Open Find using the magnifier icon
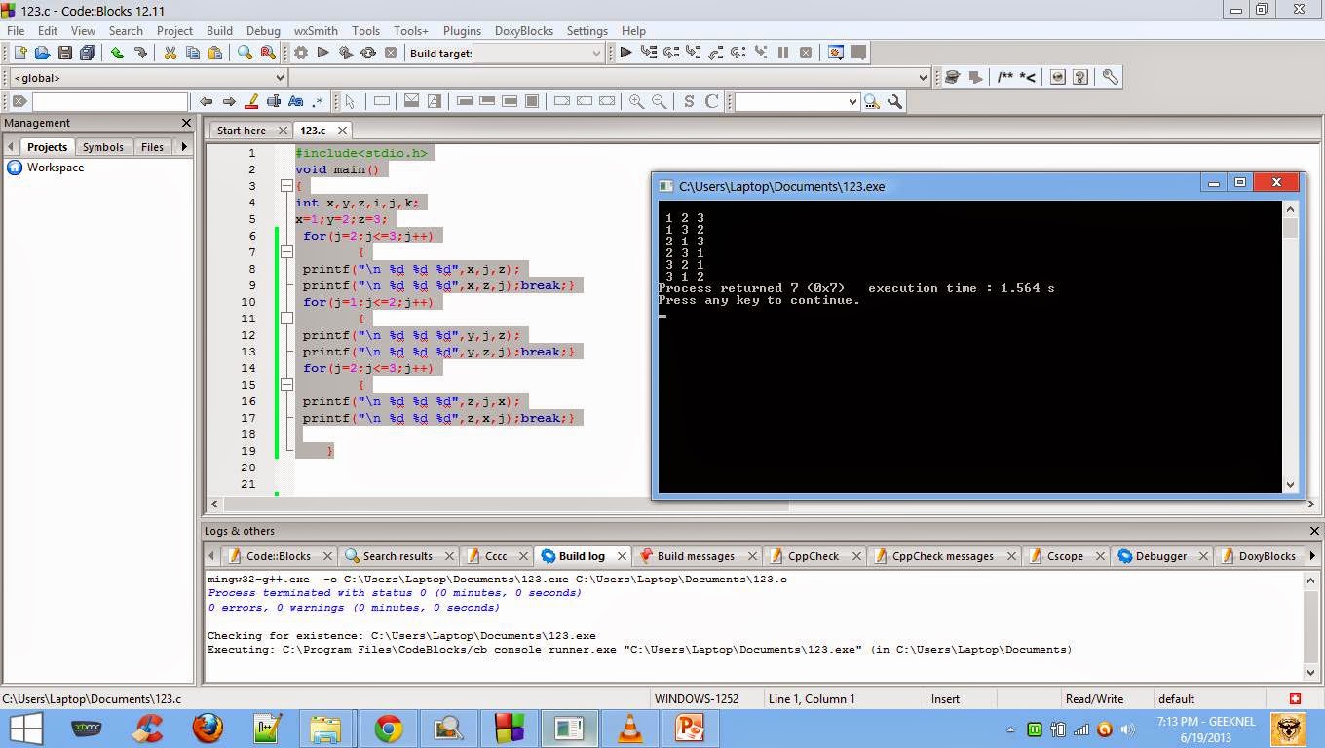 coord(244,53)
